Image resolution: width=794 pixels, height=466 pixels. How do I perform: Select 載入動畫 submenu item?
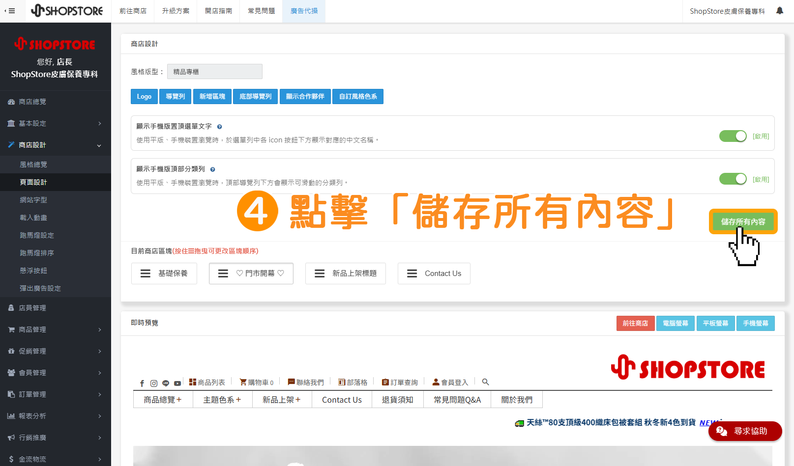[56, 218]
